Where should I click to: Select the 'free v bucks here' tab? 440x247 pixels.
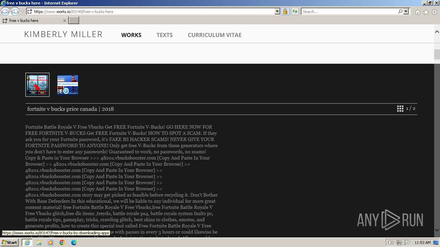coord(34,21)
